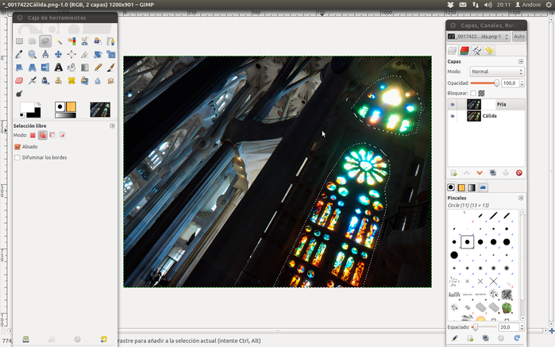
Task: Select the Rectangle Select tool
Action: coord(19,41)
